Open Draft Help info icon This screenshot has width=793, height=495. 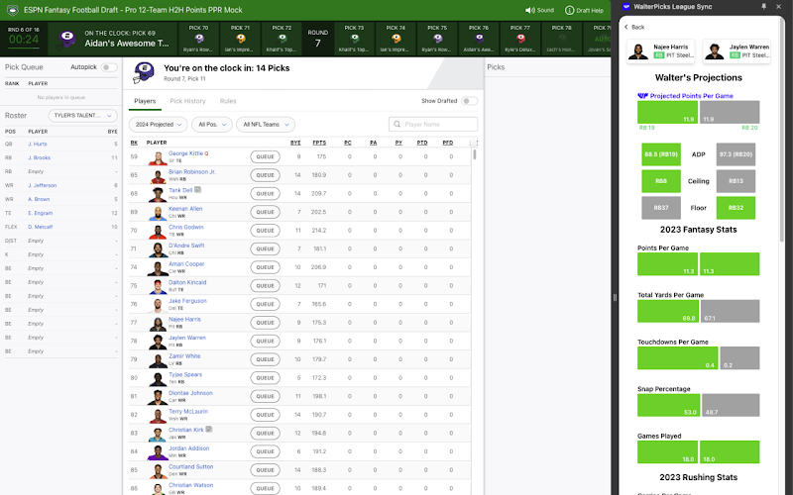coord(569,10)
